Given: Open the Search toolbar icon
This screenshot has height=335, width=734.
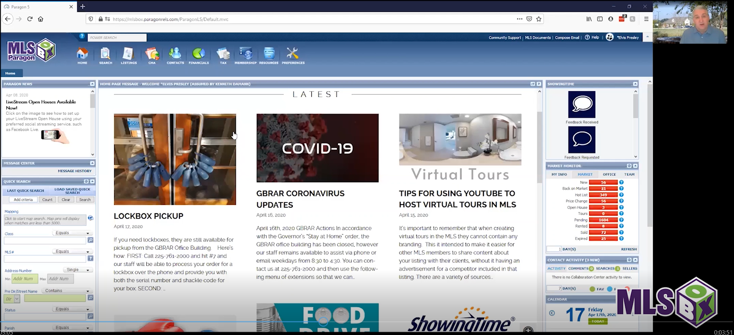Looking at the screenshot, I should [105, 56].
